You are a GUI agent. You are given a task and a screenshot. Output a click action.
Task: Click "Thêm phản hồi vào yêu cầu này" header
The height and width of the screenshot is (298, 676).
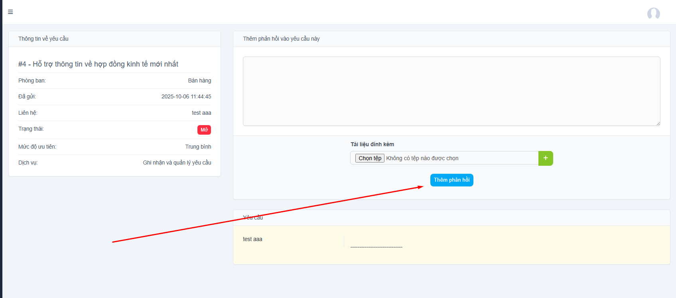281,39
